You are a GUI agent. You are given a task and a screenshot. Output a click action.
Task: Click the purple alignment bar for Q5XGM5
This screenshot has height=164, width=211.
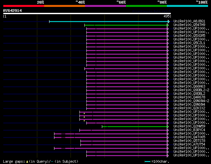127,36
